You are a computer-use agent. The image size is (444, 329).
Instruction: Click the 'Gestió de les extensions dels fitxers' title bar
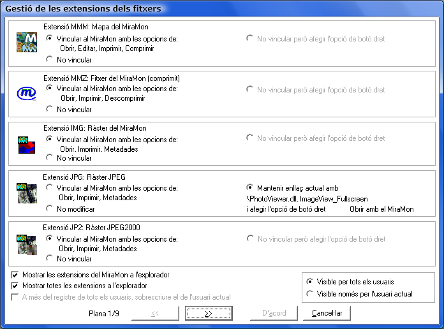point(222,8)
